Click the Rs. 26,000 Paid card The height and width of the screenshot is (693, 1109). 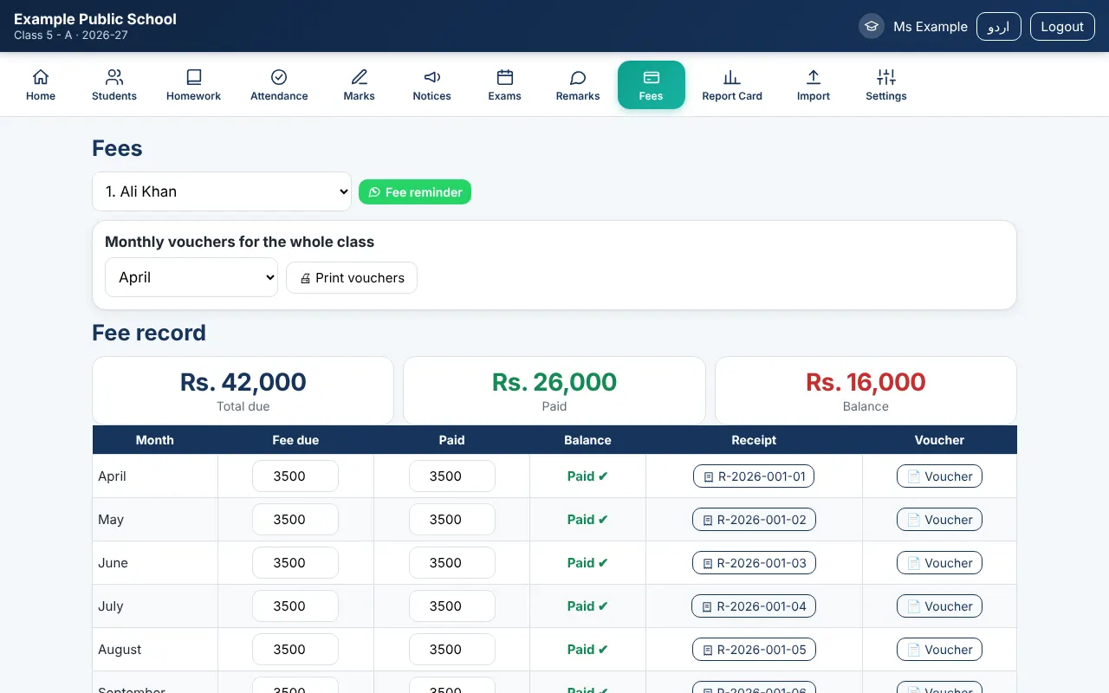click(x=554, y=391)
